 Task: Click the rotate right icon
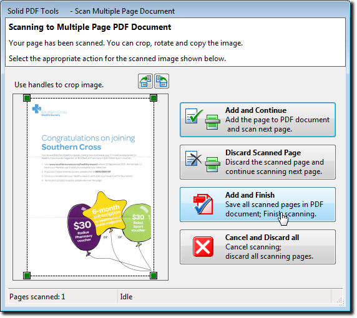tap(145, 81)
